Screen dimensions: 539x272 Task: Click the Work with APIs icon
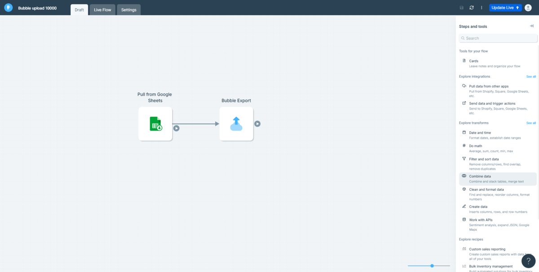pos(464,219)
